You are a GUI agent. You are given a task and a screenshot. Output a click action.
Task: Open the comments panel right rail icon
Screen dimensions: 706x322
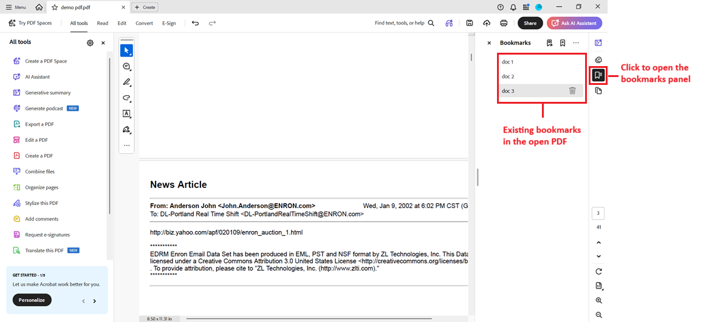[x=598, y=59]
